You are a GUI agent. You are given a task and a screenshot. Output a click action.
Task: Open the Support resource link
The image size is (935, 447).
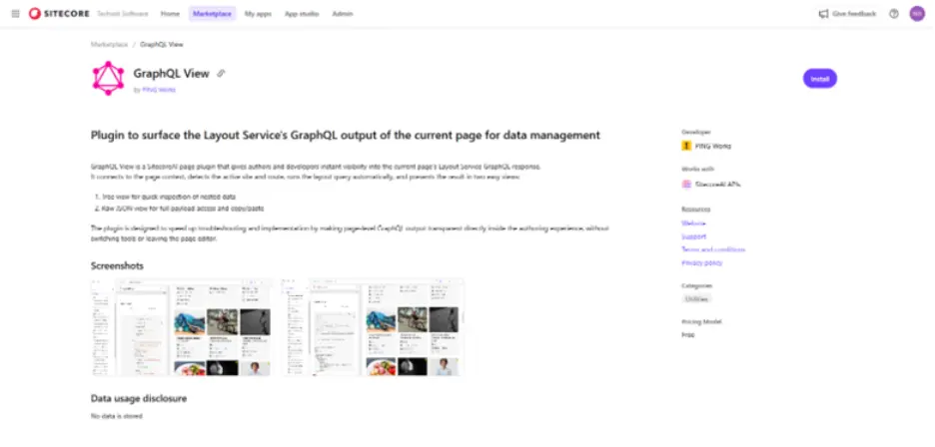click(694, 236)
